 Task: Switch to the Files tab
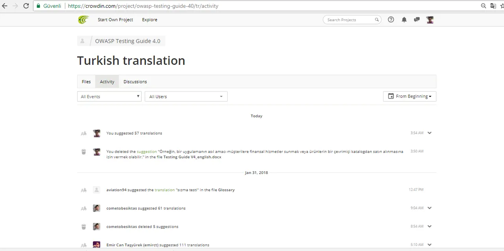pyautogui.click(x=86, y=82)
